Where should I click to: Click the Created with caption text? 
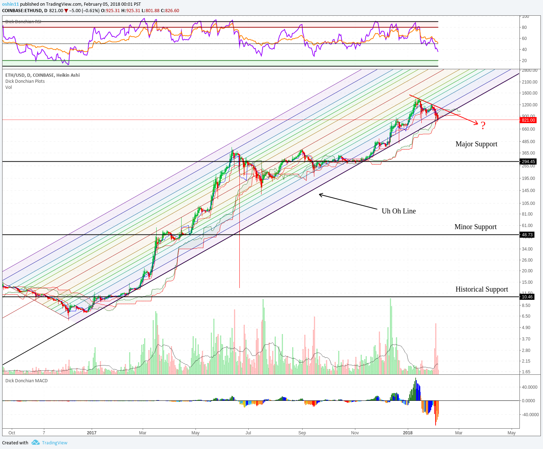[x=15, y=443]
